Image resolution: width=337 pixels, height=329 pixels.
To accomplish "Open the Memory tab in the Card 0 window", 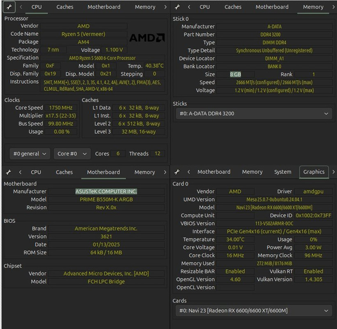I will point(252,172).
